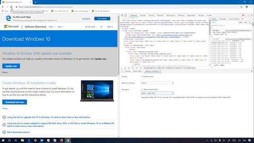
Task: Open the user agent Safari iPad dropdown
Action: (157, 93)
